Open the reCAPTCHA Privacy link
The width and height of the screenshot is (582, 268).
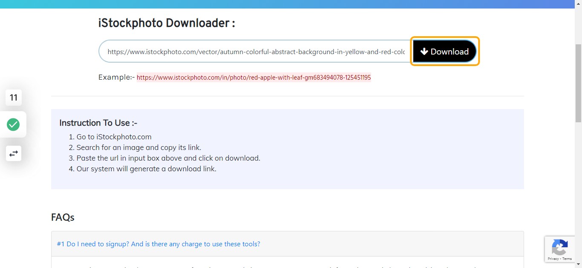[553, 259]
